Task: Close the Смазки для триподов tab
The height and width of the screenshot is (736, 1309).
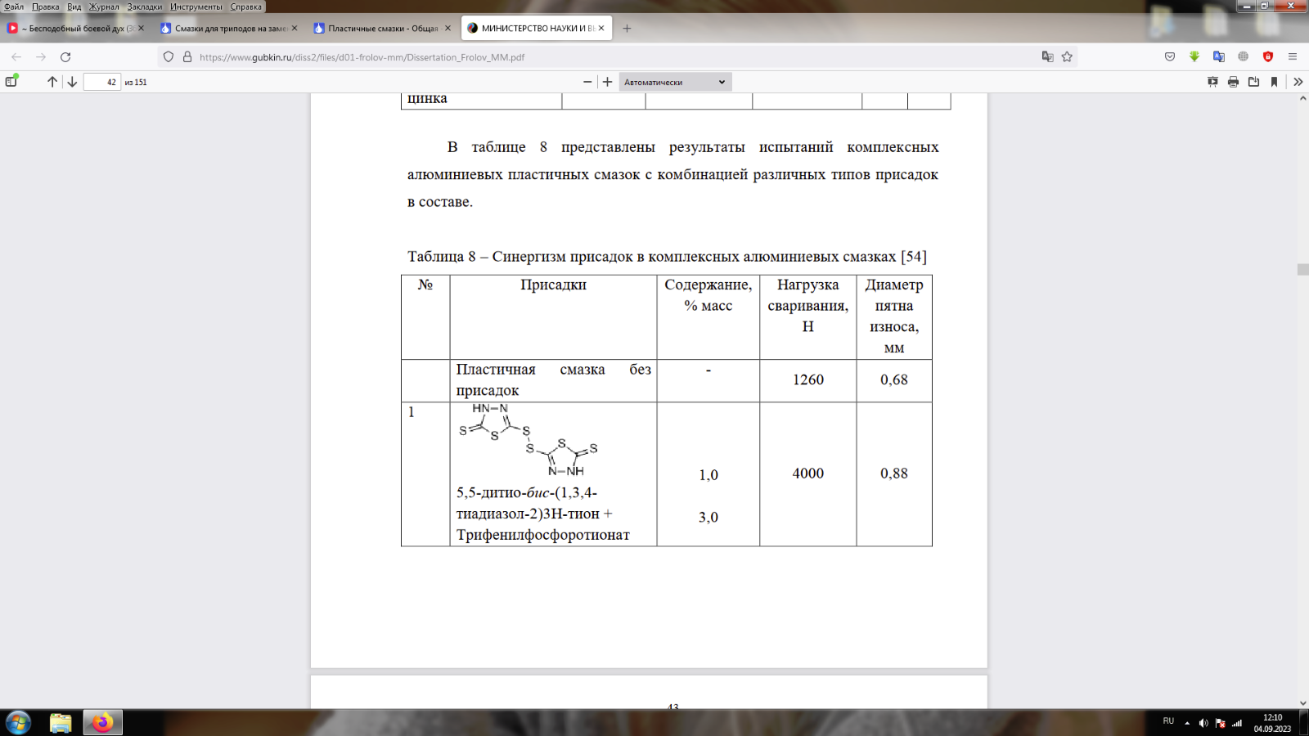Action: pyautogui.click(x=295, y=28)
